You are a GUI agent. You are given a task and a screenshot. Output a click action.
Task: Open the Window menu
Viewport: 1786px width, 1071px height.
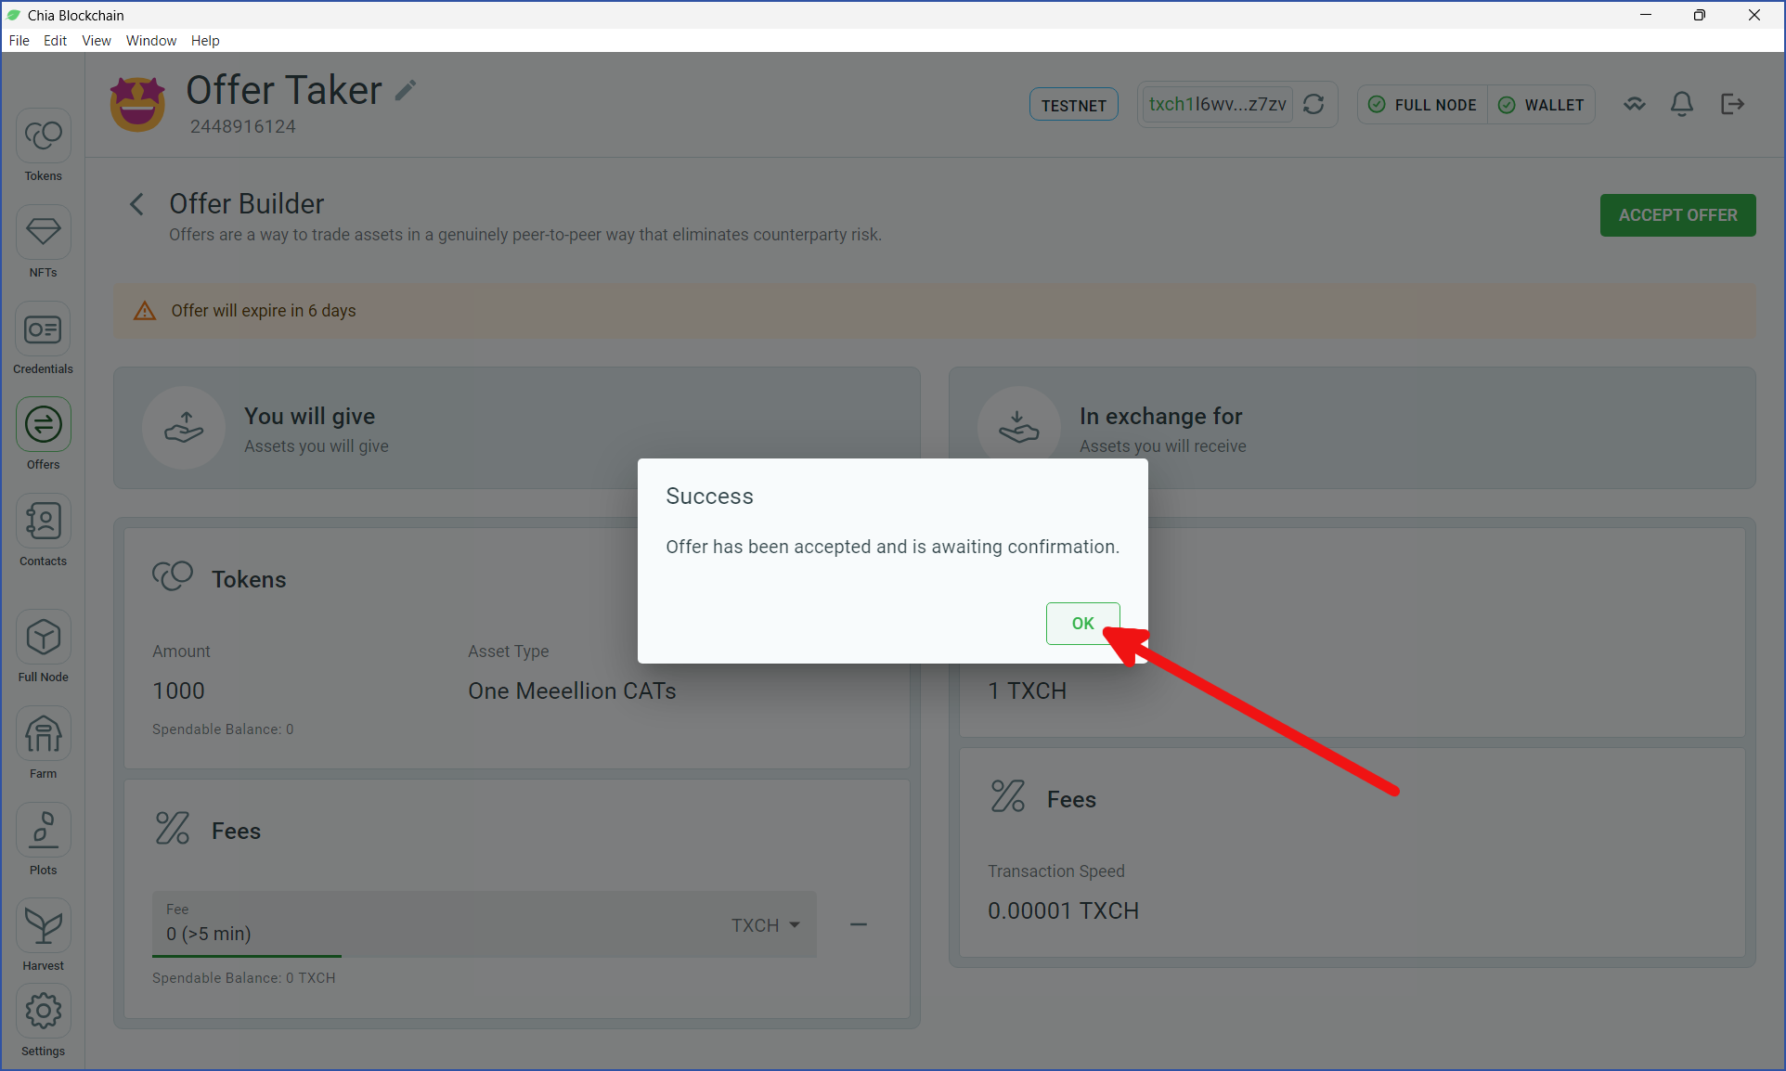click(151, 41)
